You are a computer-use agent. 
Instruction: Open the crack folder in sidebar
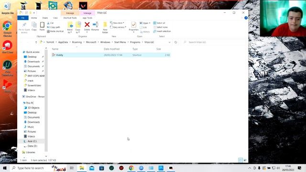pos(30,81)
